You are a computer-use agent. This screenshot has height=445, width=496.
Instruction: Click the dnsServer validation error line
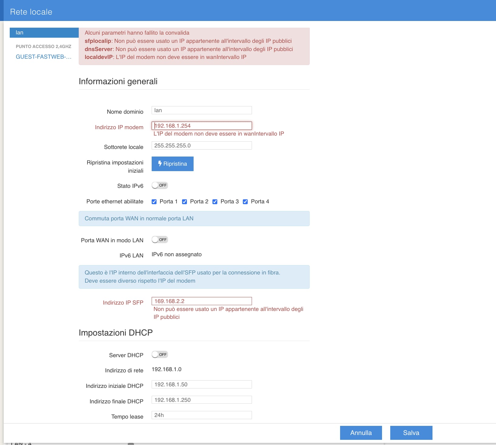189,49
